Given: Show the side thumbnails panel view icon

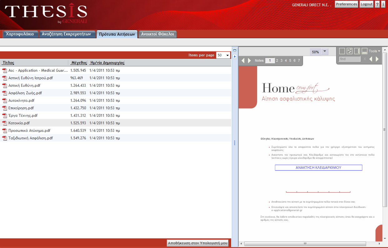Looking at the screenshot, I should coord(357,51).
